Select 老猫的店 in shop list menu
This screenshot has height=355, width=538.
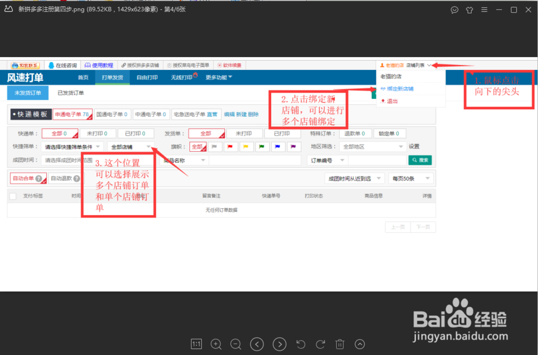click(x=391, y=76)
